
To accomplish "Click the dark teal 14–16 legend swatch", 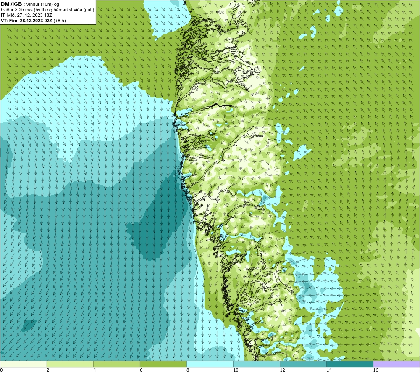I will [x=349, y=364].
